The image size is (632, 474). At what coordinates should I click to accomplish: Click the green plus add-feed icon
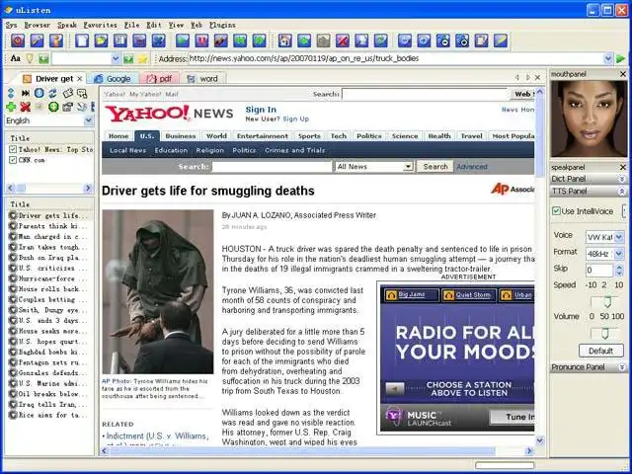pos(11,107)
